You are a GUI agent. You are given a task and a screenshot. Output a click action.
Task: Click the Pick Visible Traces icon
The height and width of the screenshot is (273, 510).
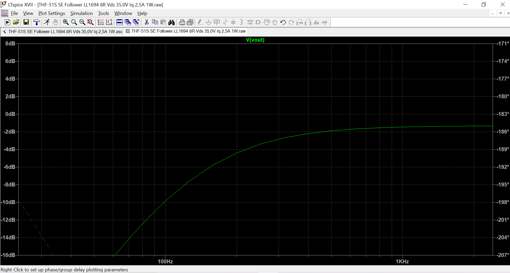tap(101, 22)
